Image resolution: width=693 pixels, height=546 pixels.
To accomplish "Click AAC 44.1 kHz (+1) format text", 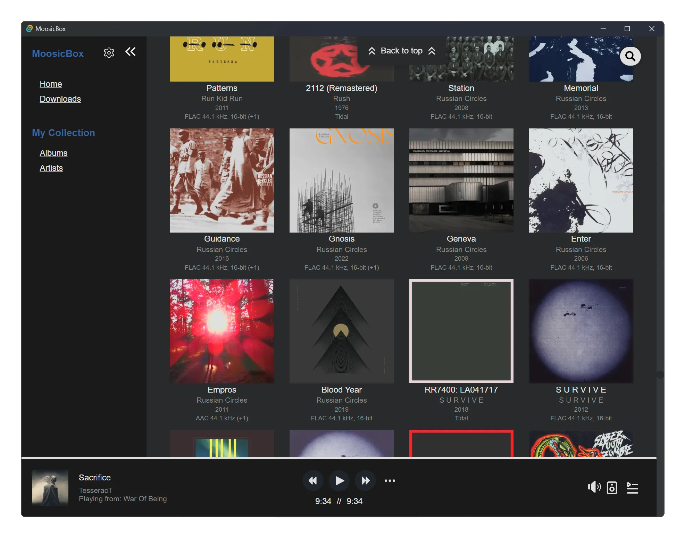I will [222, 418].
